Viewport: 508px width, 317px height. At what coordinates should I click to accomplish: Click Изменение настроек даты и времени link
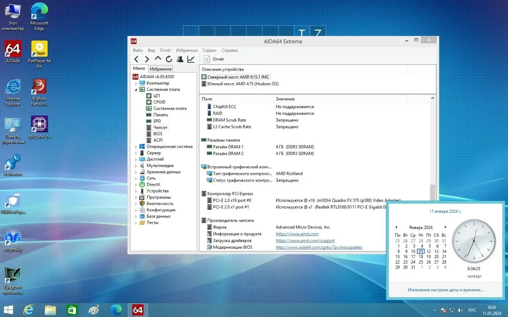445,290
